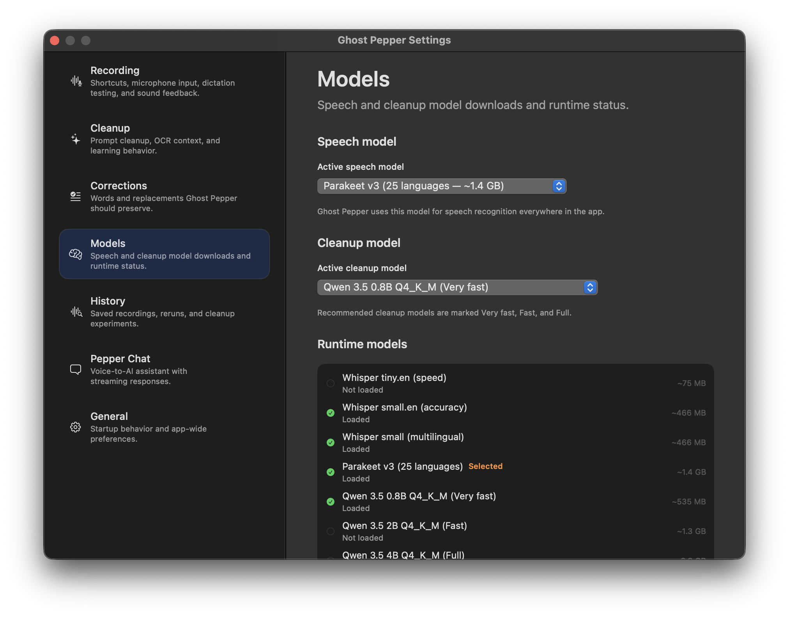Open the General settings section
Screen dimensions: 789x617
pos(165,427)
